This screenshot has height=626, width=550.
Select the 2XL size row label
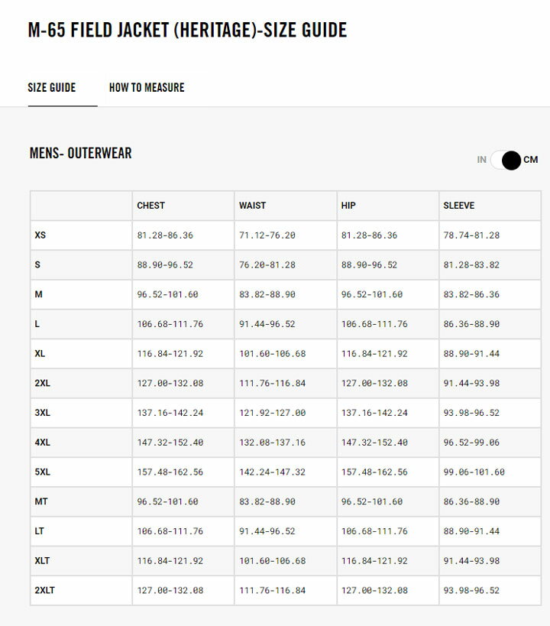tap(44, 384)
